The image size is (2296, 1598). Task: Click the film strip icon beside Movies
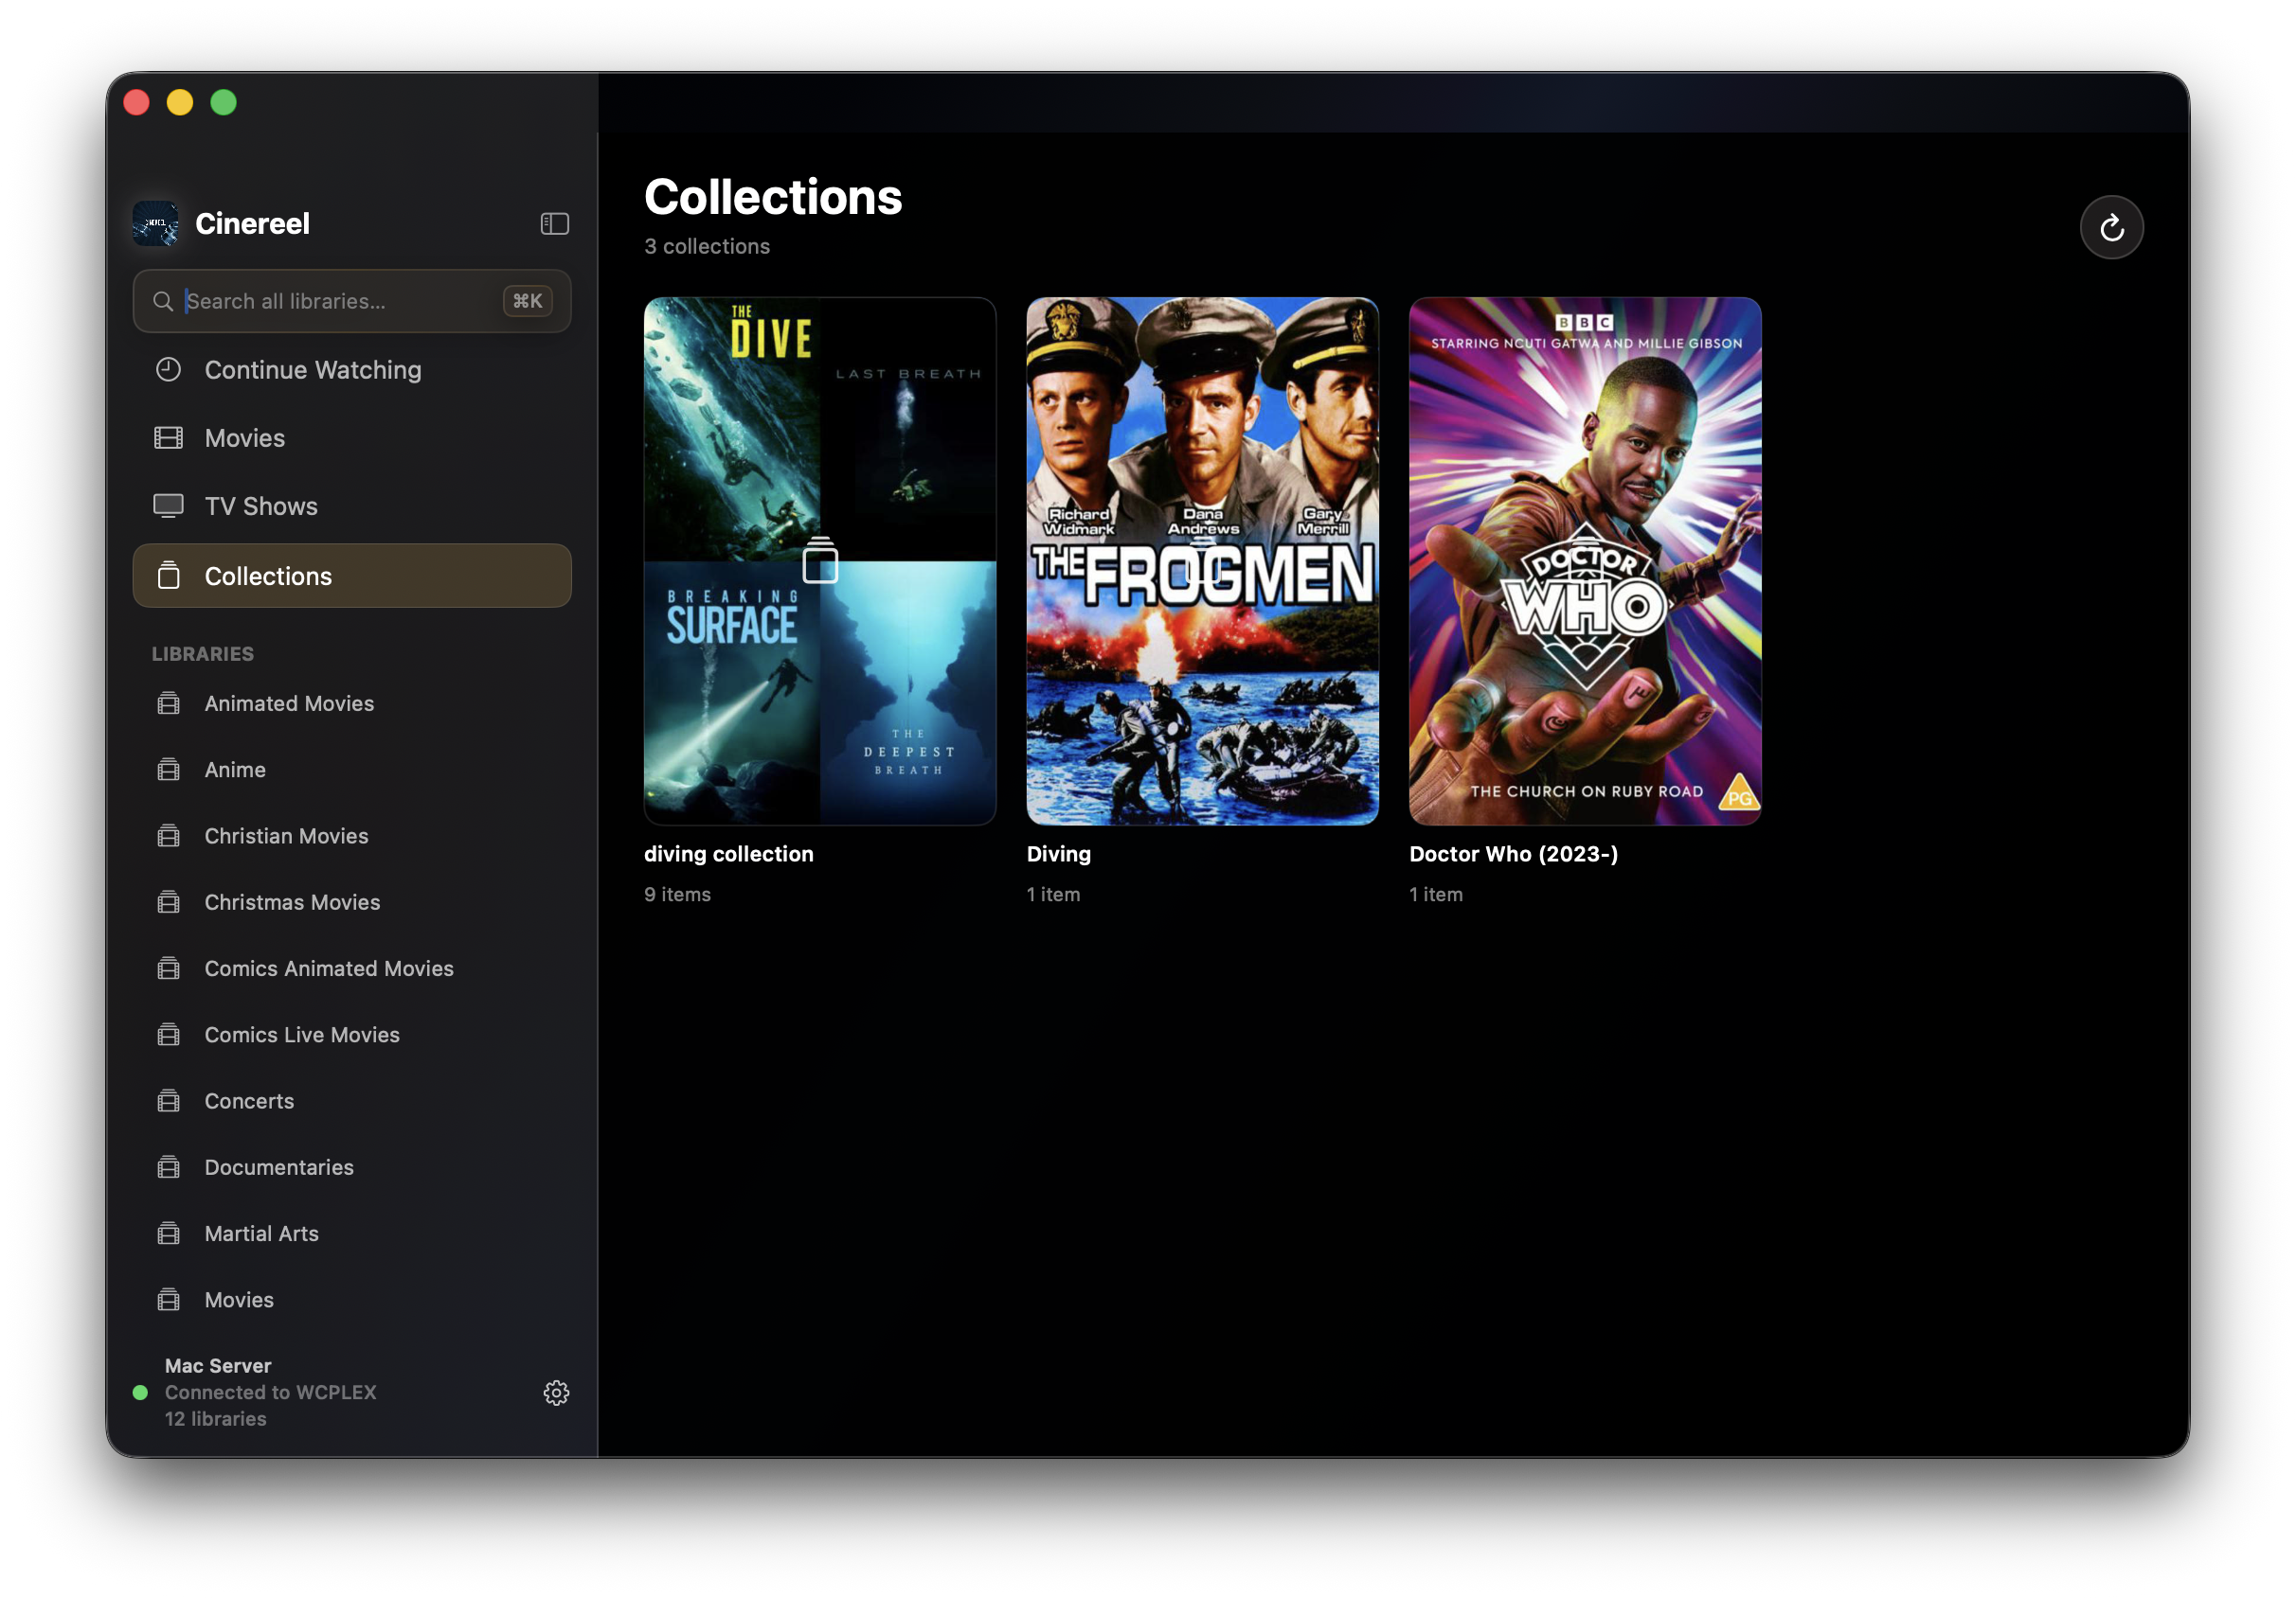tap(168, 437)
